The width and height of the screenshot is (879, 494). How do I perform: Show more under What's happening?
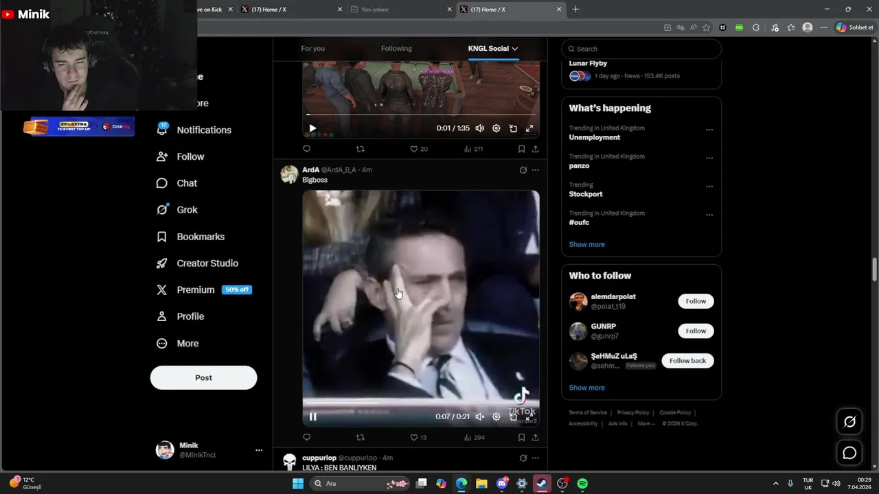point(586,244)
